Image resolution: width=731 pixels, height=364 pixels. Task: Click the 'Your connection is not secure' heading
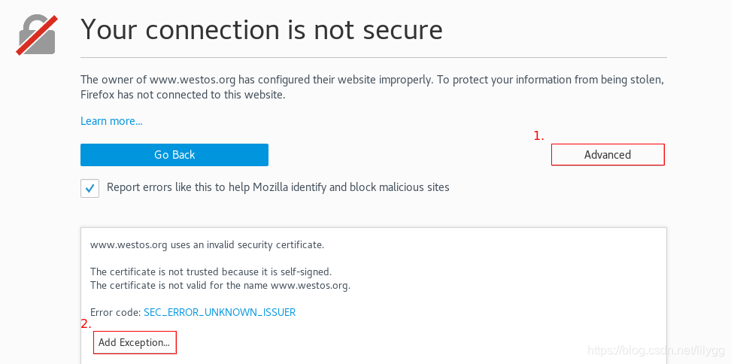pos(261,29)
